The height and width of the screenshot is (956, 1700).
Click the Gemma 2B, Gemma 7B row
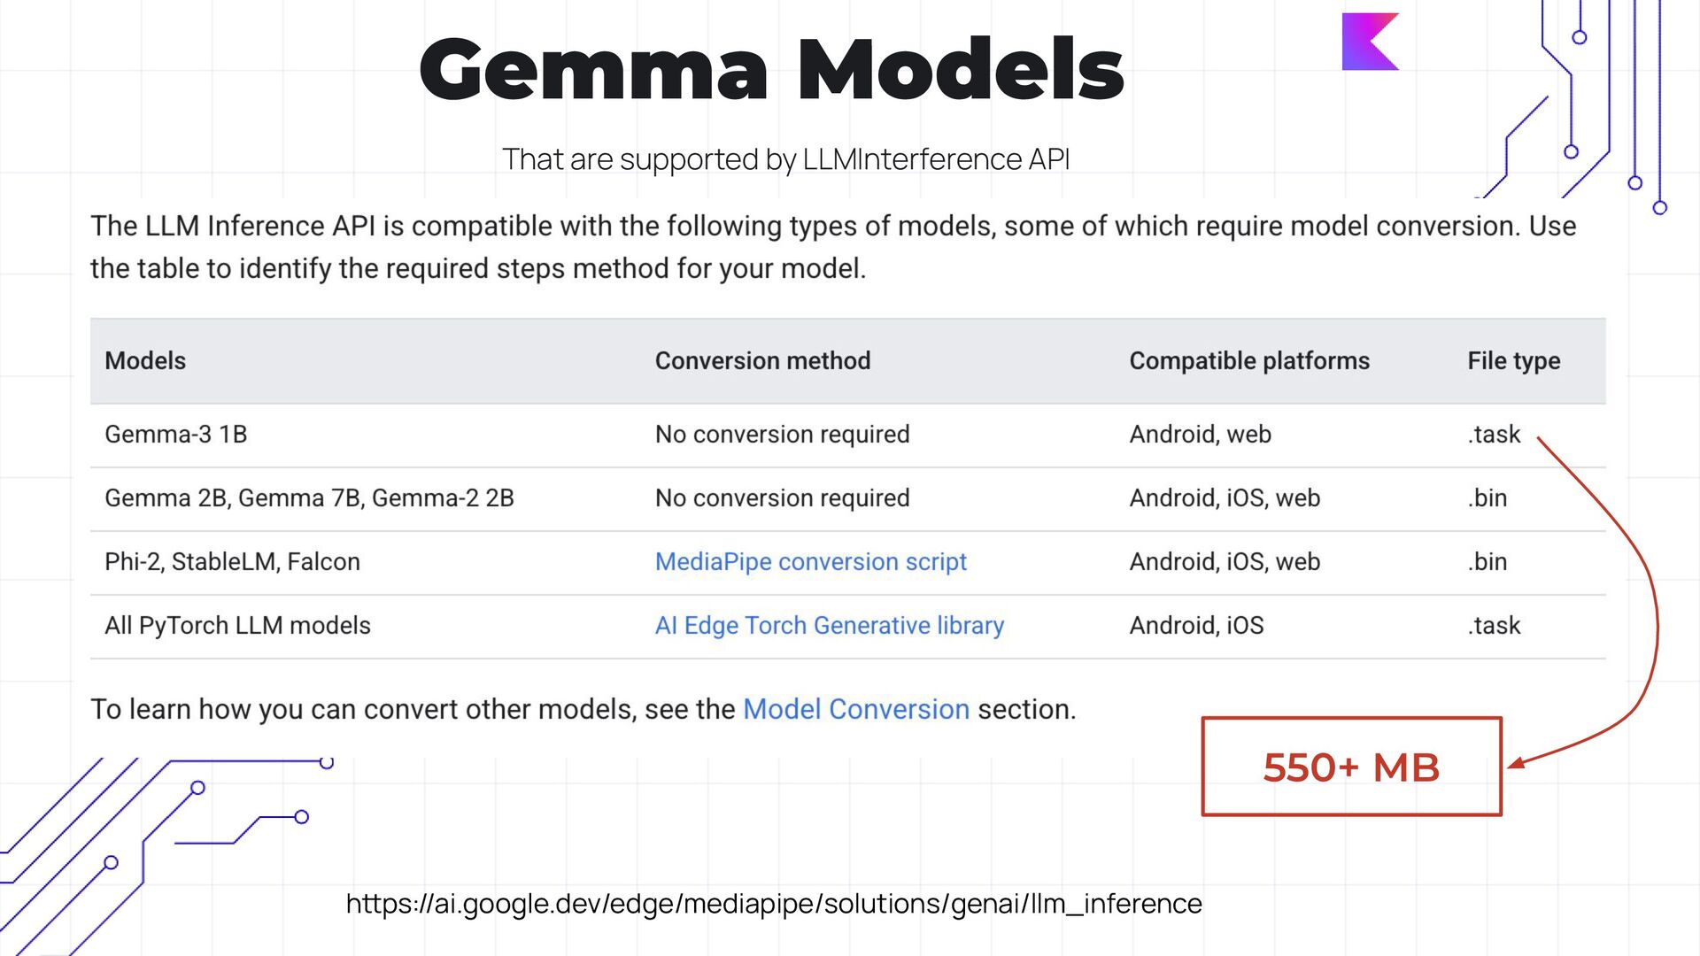[x=847, y=499]
